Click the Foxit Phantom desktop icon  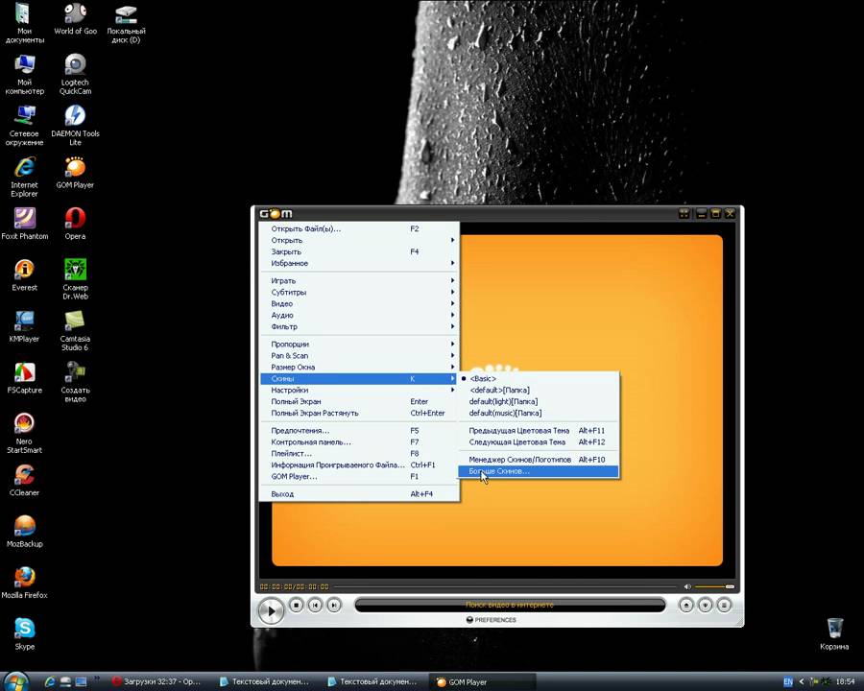[x=24, y=224]
